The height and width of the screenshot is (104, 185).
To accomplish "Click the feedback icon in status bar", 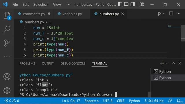I will 170,101.
